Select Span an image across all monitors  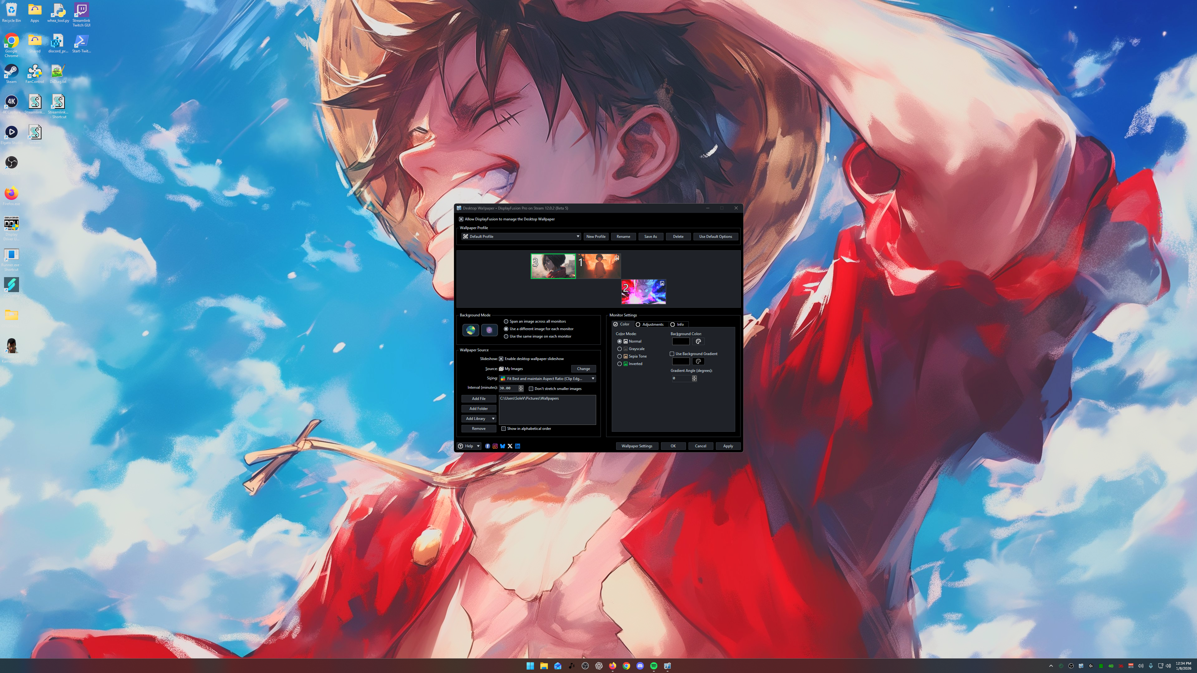pyautogui.click(x=506, y=321)
